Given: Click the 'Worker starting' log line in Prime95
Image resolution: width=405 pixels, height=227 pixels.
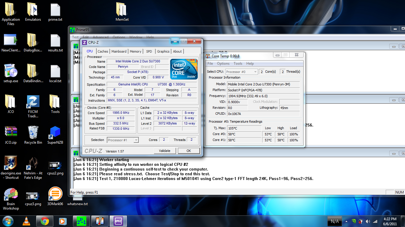Looking at the screenshot, I should tap(101, 160).
